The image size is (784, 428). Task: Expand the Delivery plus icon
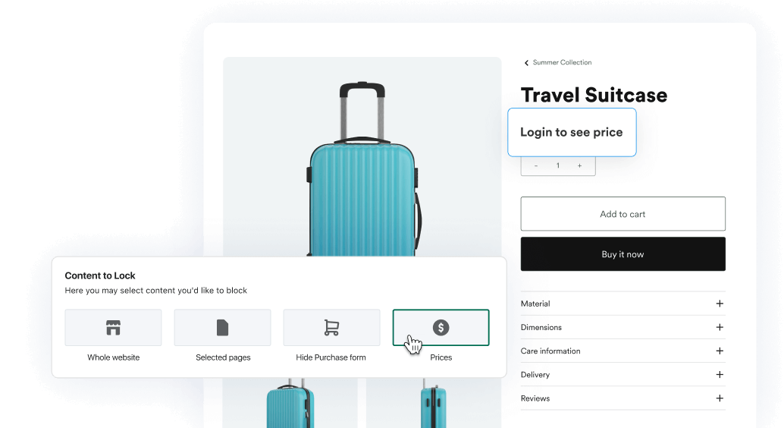(720, 374)
